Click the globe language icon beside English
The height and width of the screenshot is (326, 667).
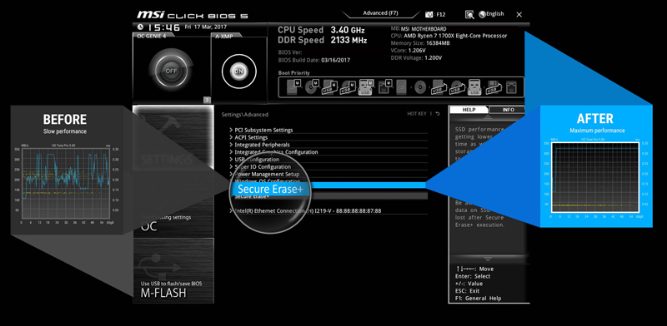click(x=482, y=14)
